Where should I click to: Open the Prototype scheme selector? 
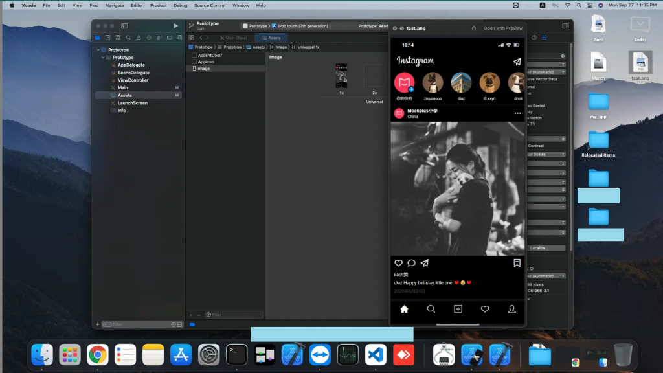click(255, 26)
